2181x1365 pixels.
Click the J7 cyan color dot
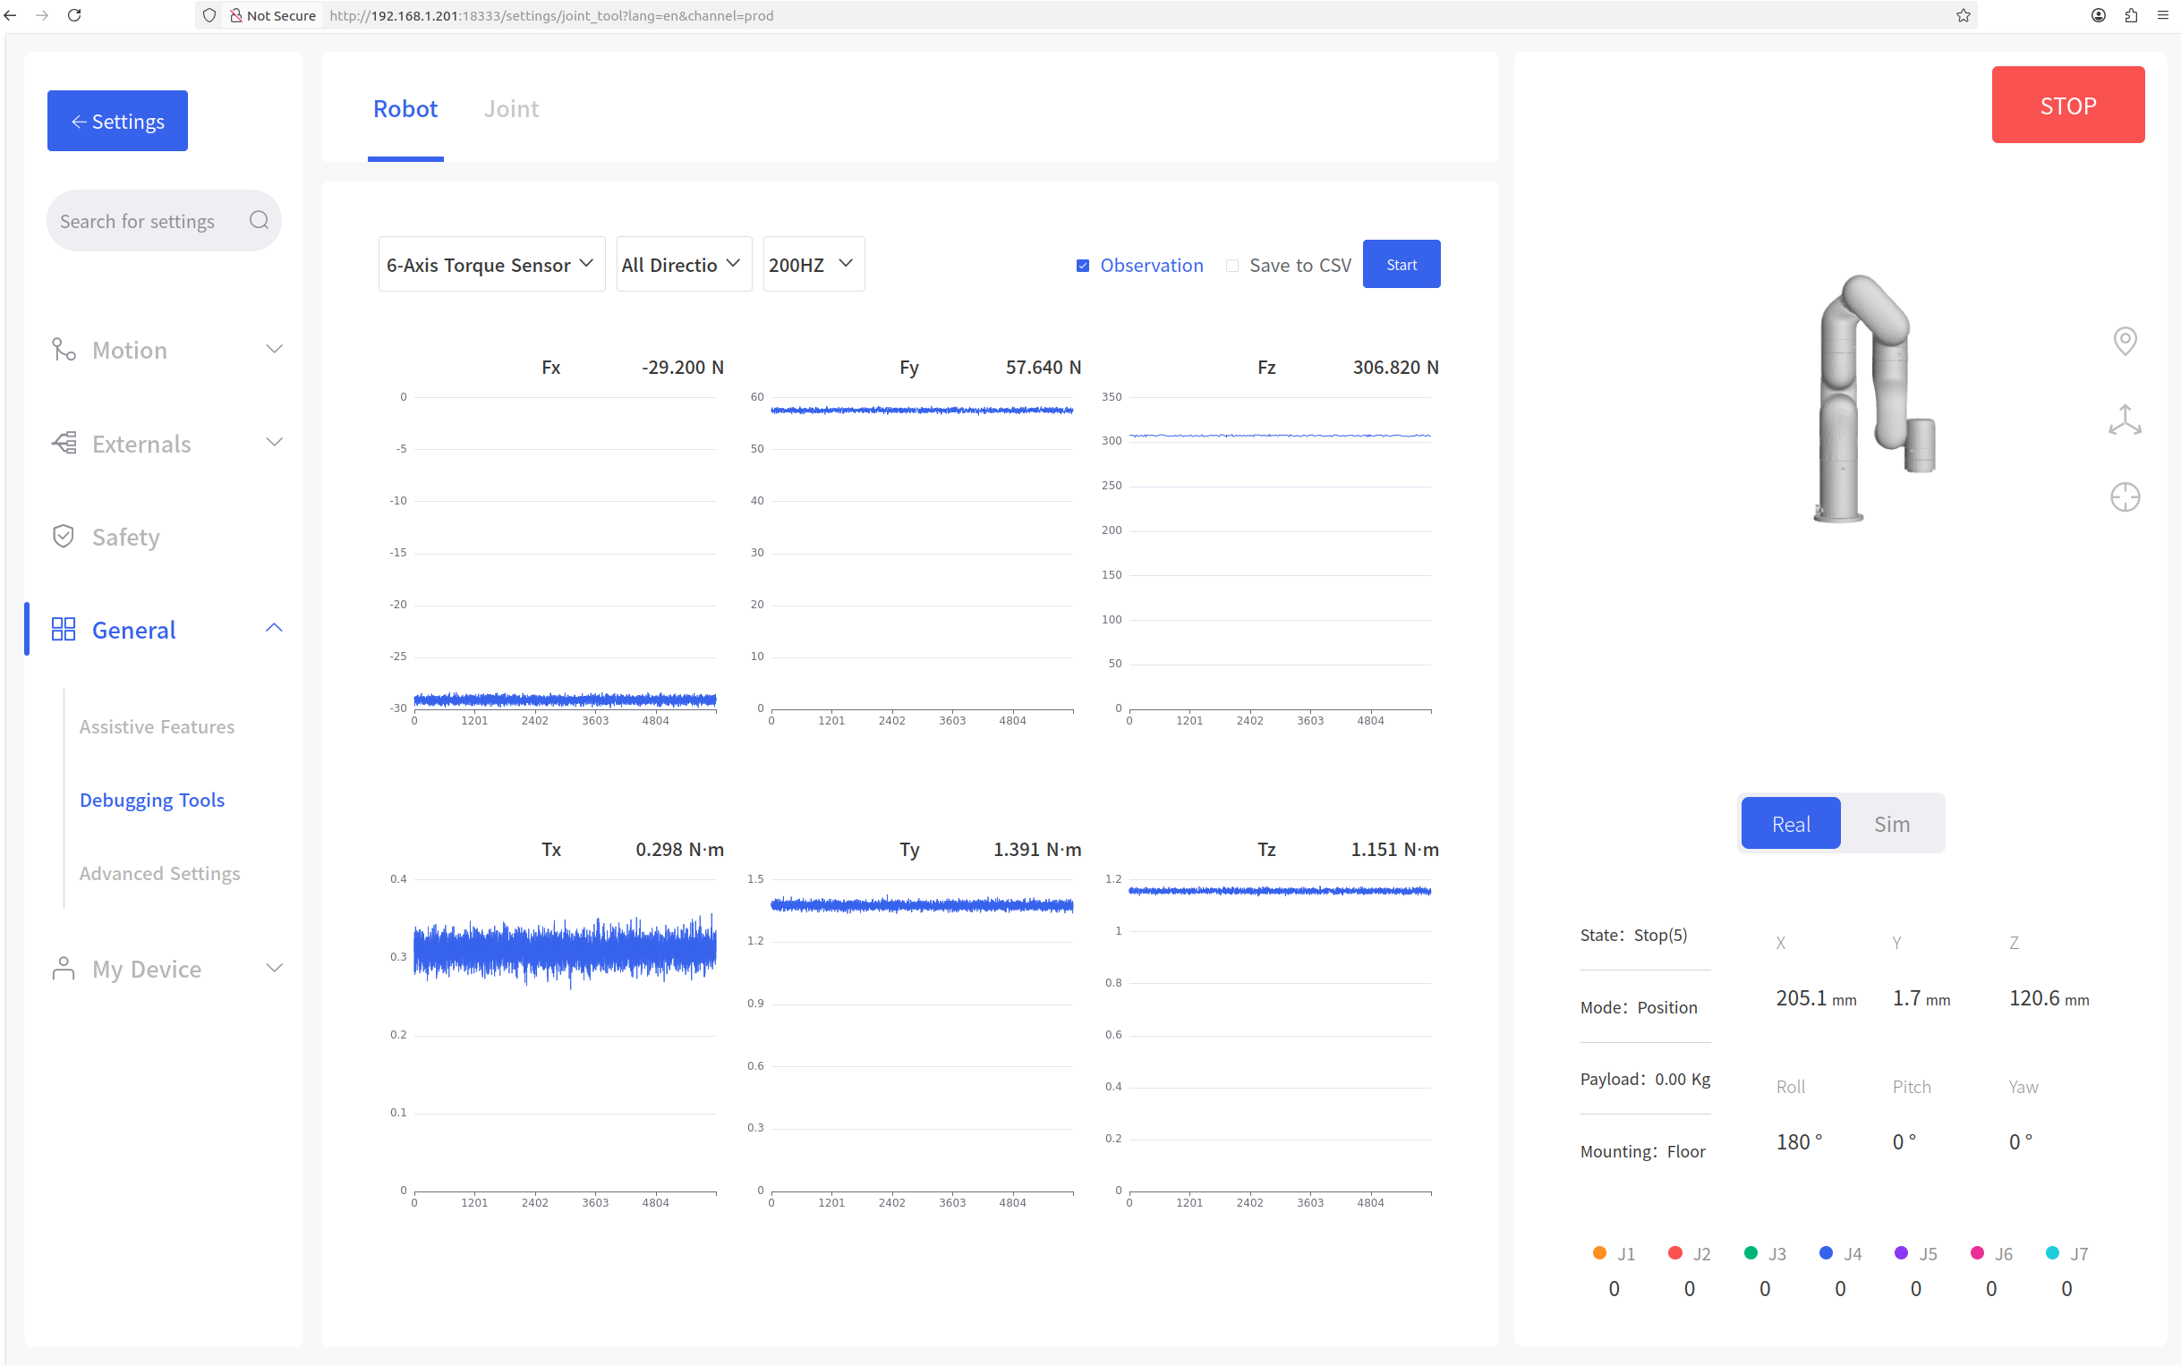tap(2052, 1253)
